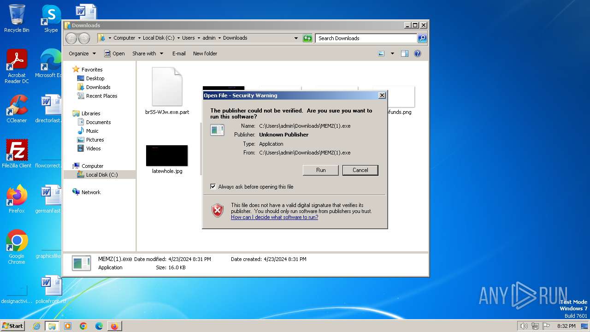Open the view options dropdown arrow
The height and width of the screenshot is (332, 590).
pyautogui.click(x=392, y=53)
